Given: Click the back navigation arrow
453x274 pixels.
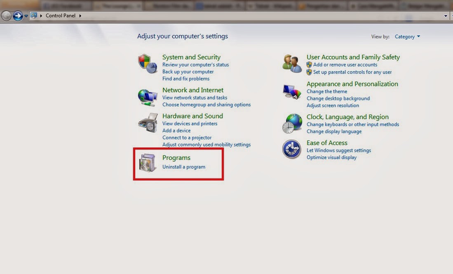Looking at the screenshot, I should tap(6, 16).
